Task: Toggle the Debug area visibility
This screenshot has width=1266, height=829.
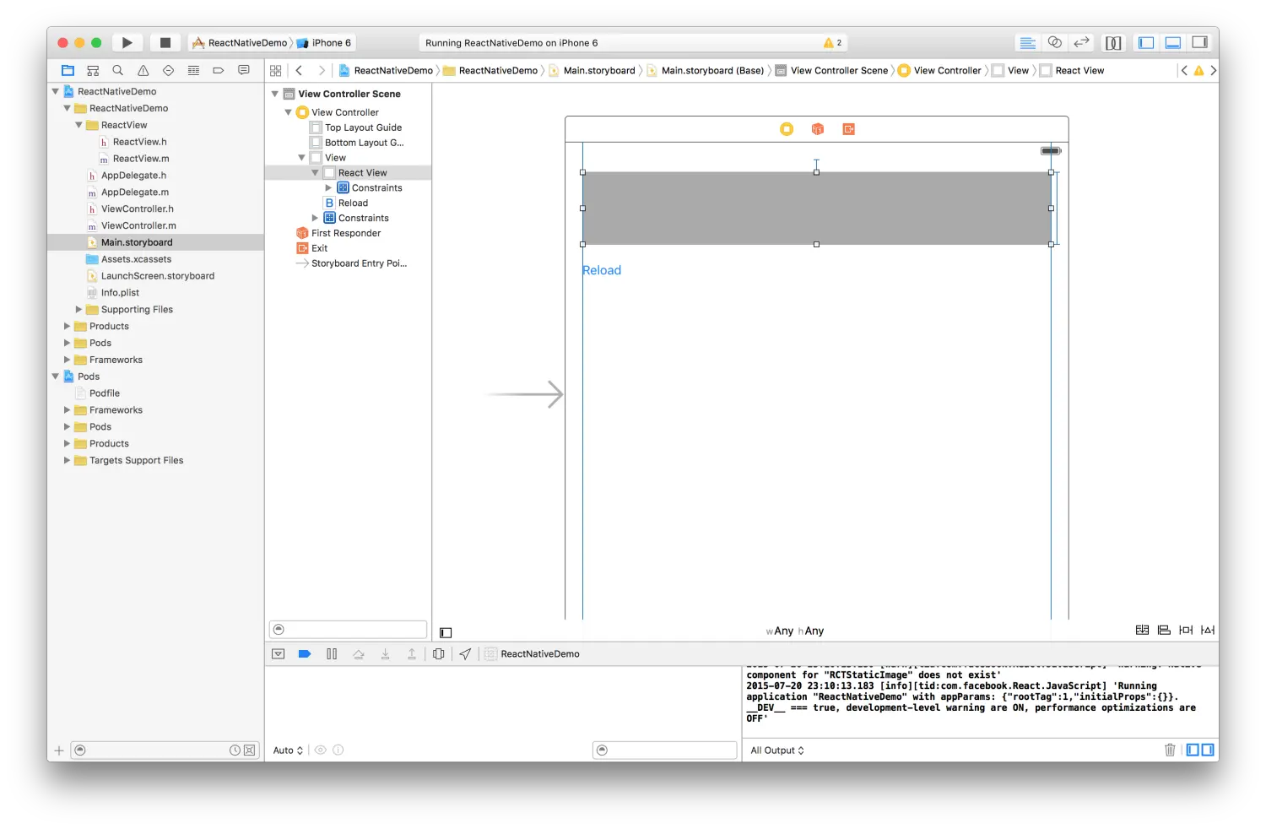Action: tap(1173, 42)
